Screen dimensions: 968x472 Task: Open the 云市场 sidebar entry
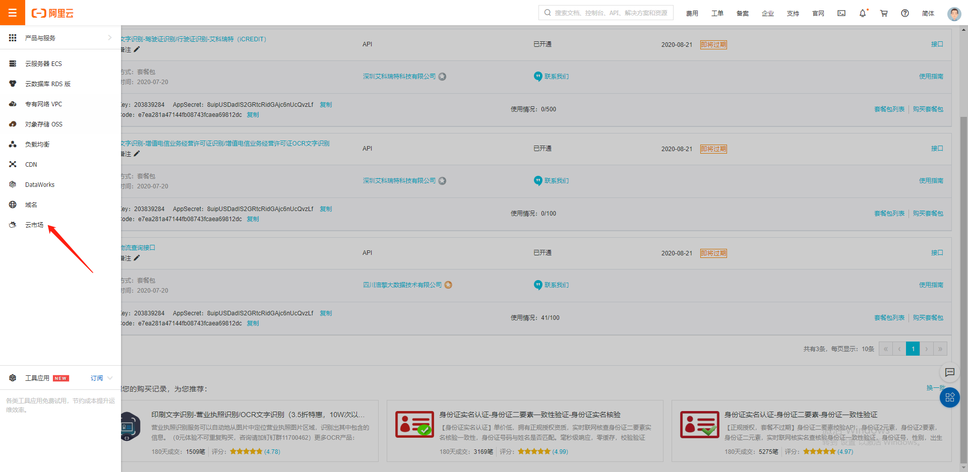coord(34,225)
